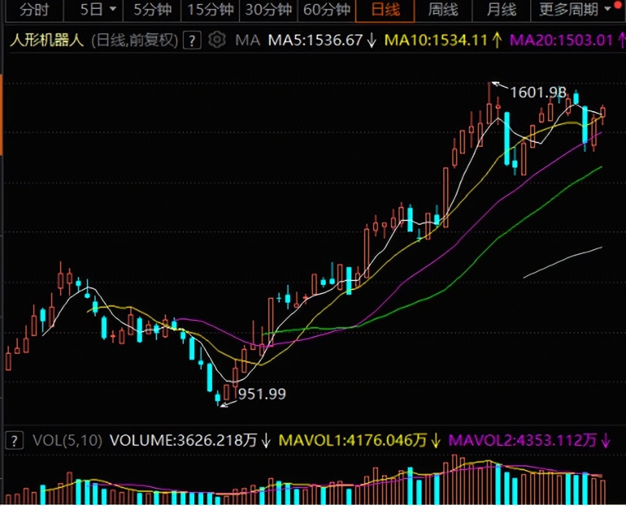Select the 15分钟 period tab
The width and height of the screenshot is (626, 506).
tap(210, 10)
